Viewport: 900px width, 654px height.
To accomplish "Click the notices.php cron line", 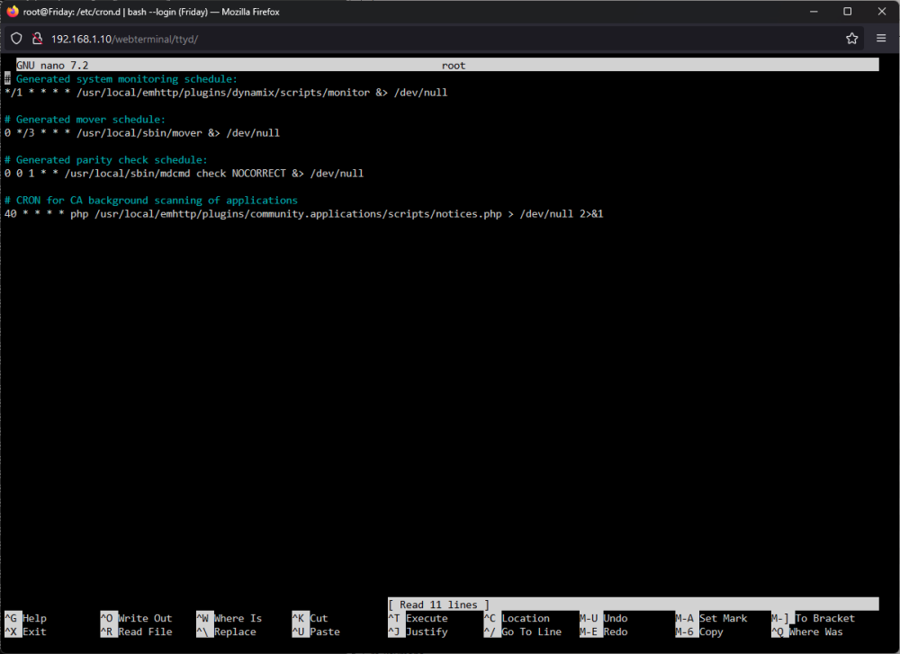I will coord(303,214).
